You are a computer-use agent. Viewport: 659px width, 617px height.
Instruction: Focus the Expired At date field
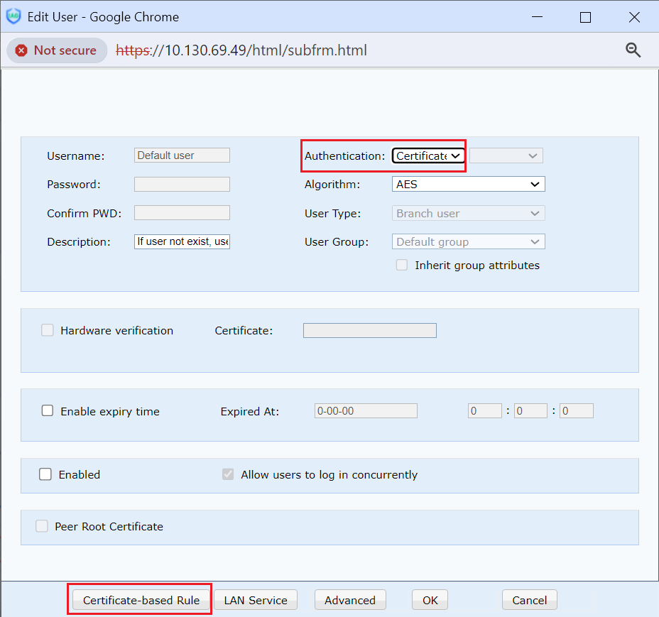coord(366,411)
